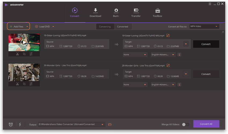Expand the Load DVD dropdown arrow
The image size is (228, 134).
pyautogui.click(x=53, y=27)
